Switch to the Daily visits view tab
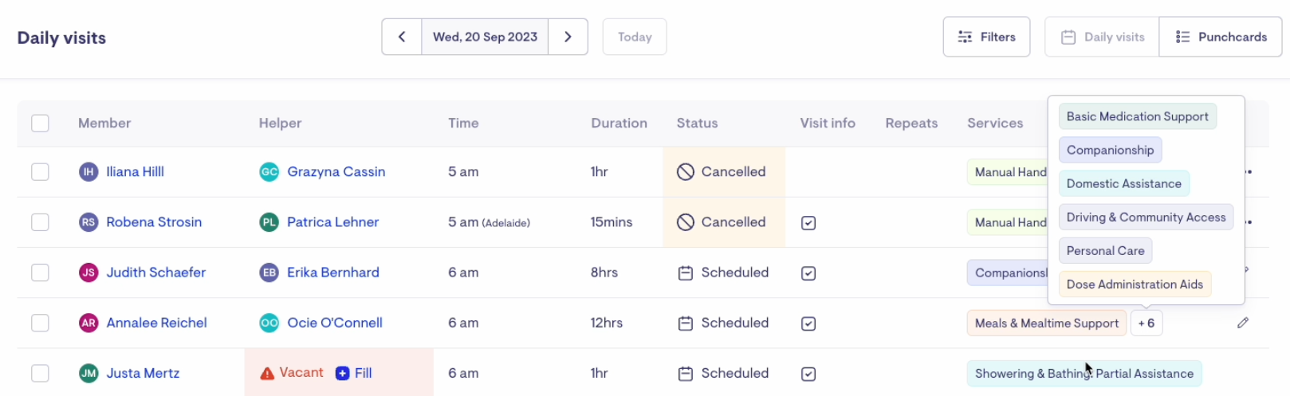This screenshot has height=396, width=1290. (x=1103, y=37)
